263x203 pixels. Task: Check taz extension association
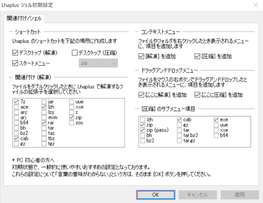44,133
